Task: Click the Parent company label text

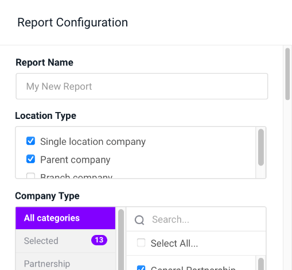Action: (x=75, y=160)
